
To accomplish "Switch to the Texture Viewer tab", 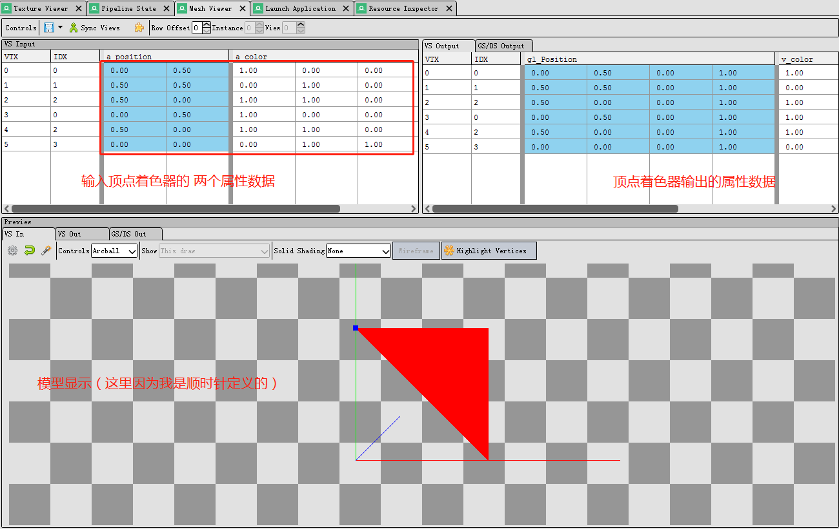I will tap(43, 8).
